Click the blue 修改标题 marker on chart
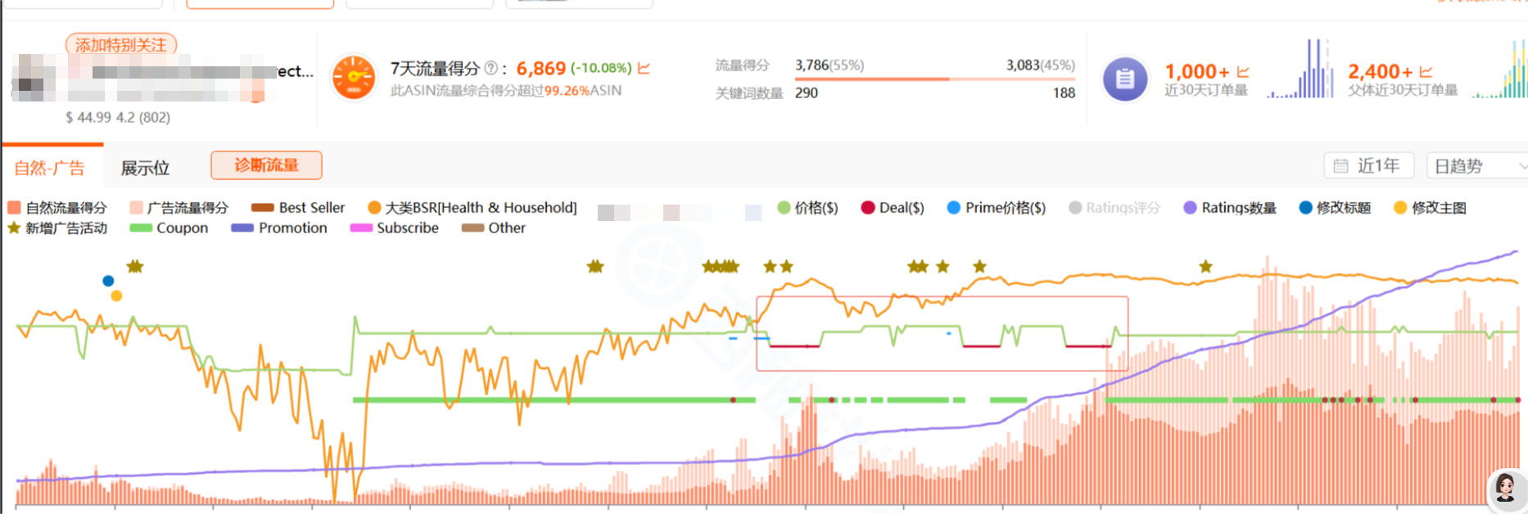Image resolution: width=1528 pixels, height=514 pixels. pyautogui.click(x=108, y=281)
